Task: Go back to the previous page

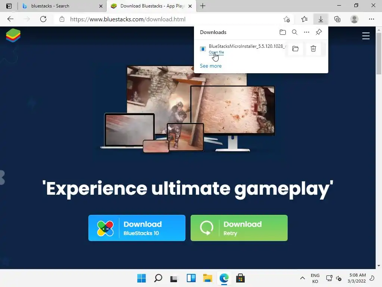Action: 10,19
